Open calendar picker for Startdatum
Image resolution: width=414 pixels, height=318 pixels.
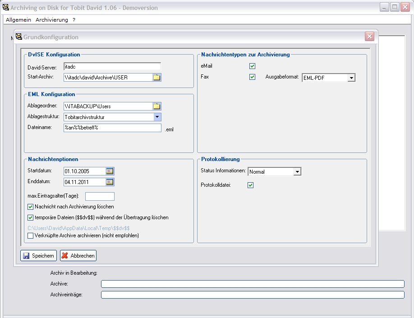point(110,171)
